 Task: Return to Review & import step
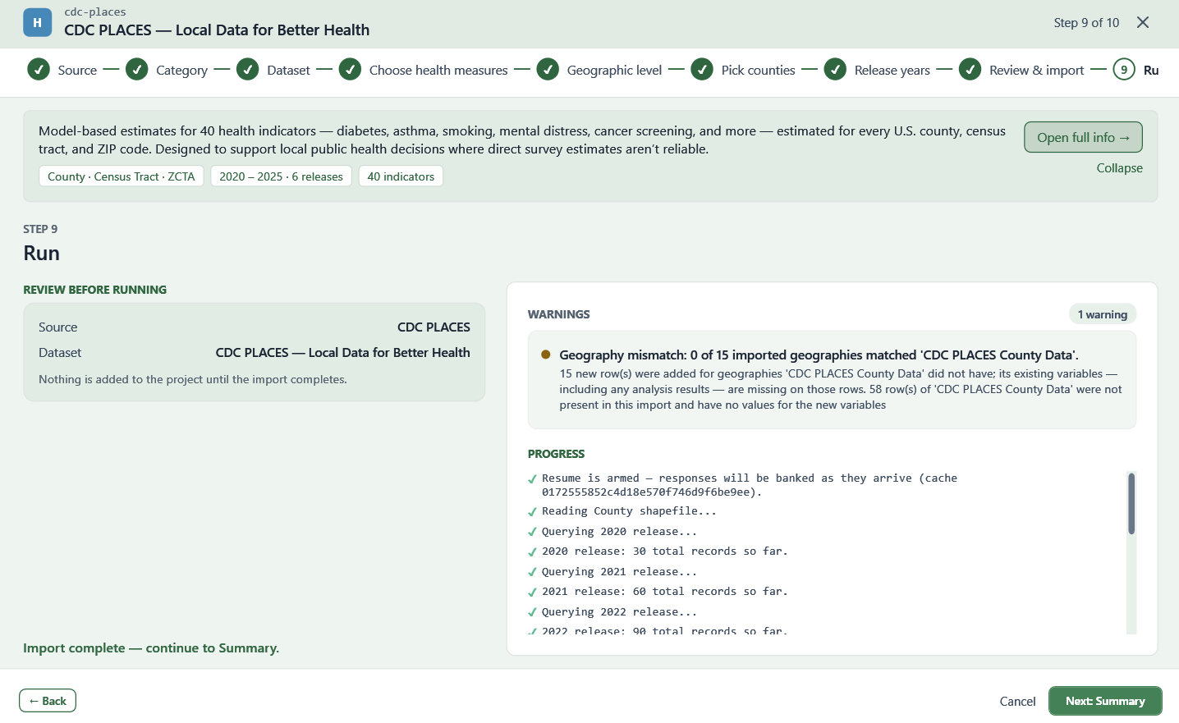1036,71
